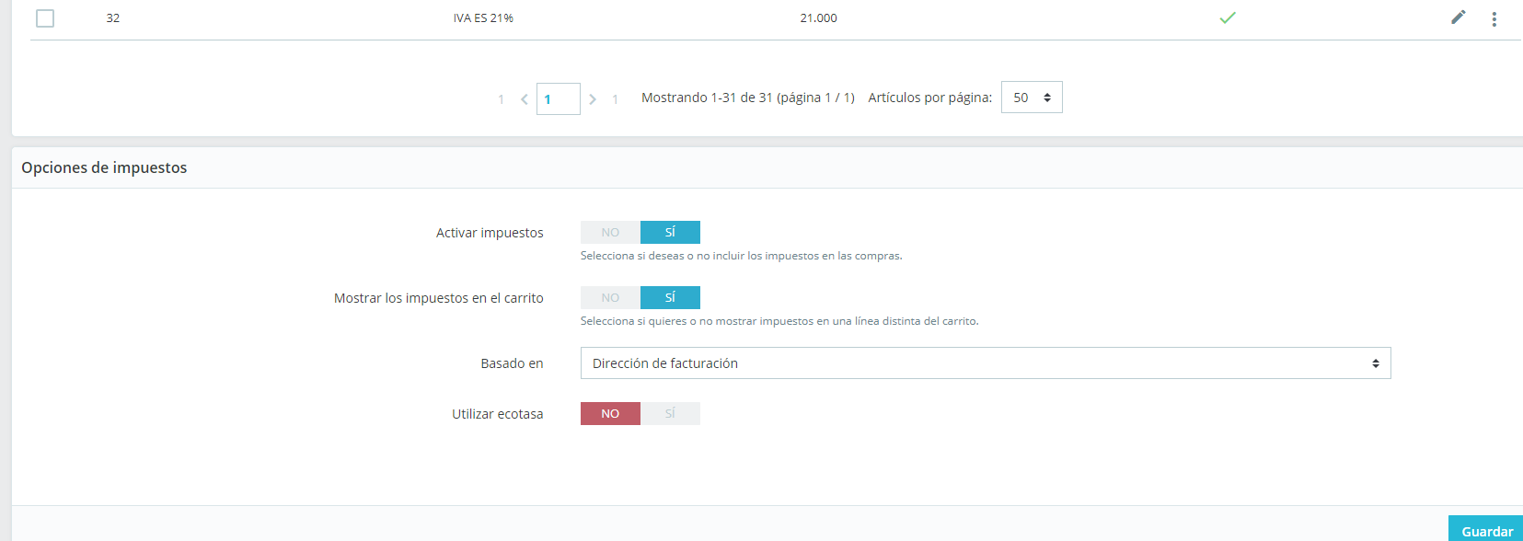Image resolution: width=1523 pixels, height=541 pixels.
Task: Select the 21.000 rate value
Action: 819,18
